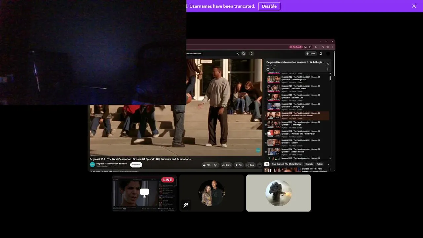Select Episode 12 Wannabe playlist title
This screenshot has width=423, height=238.
point(301,133)
